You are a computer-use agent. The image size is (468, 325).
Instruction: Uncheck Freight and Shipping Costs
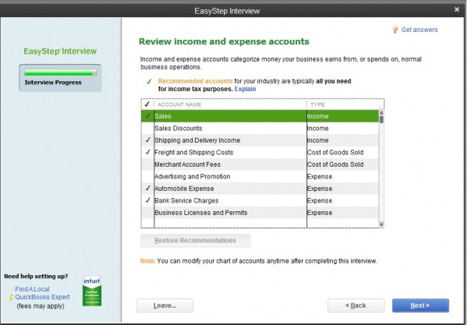[x=147, y=152]
